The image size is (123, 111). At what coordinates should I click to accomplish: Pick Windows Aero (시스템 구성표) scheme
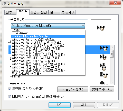coord(48,39)
